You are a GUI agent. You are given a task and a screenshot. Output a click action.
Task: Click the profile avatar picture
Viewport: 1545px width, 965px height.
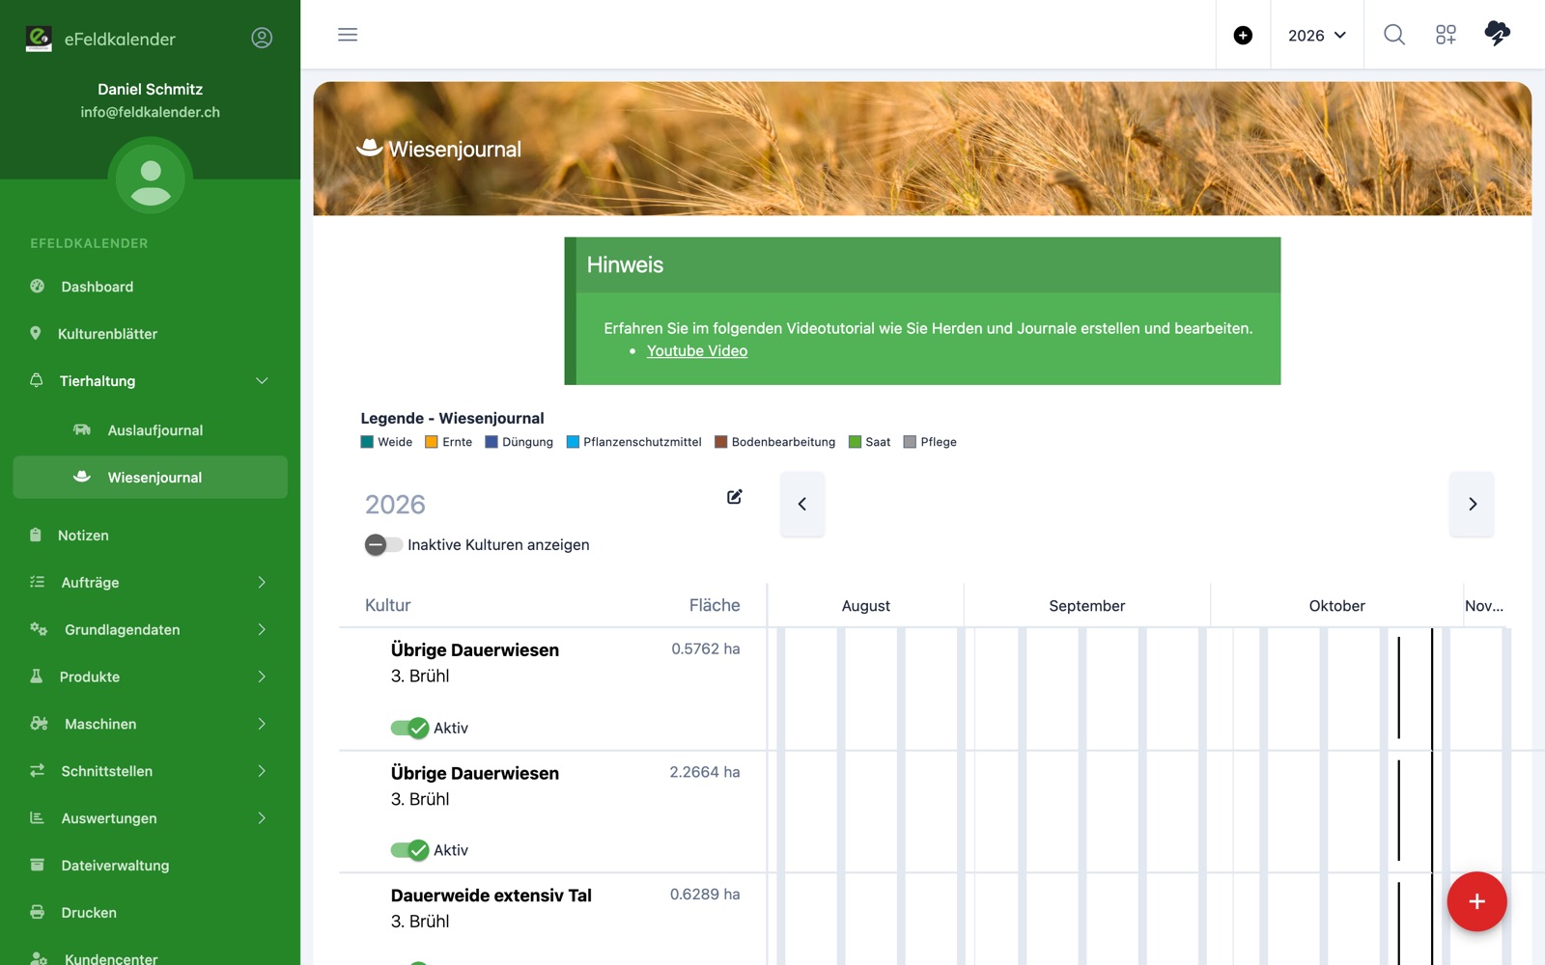[x=151, y=179]
